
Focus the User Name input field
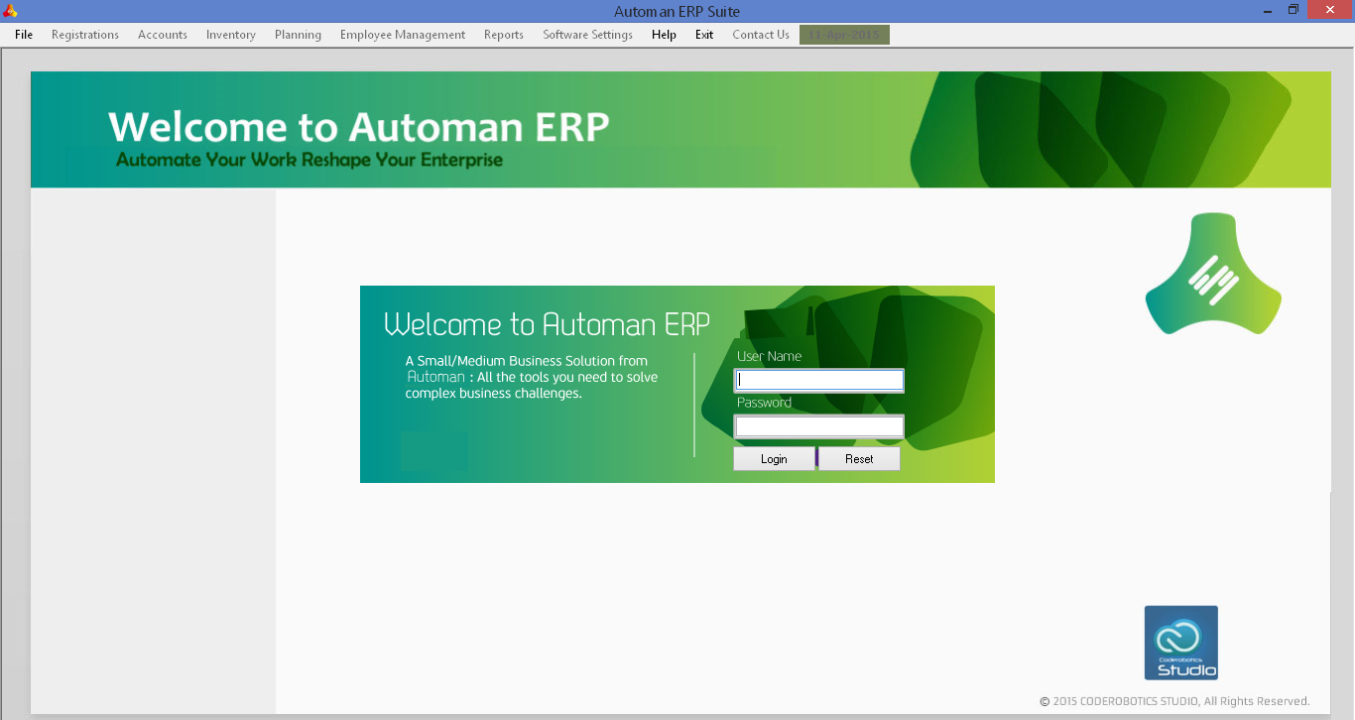pyautogui.click(x=818, y=379)
